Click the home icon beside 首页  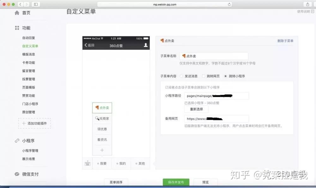(x=17, y=13)
